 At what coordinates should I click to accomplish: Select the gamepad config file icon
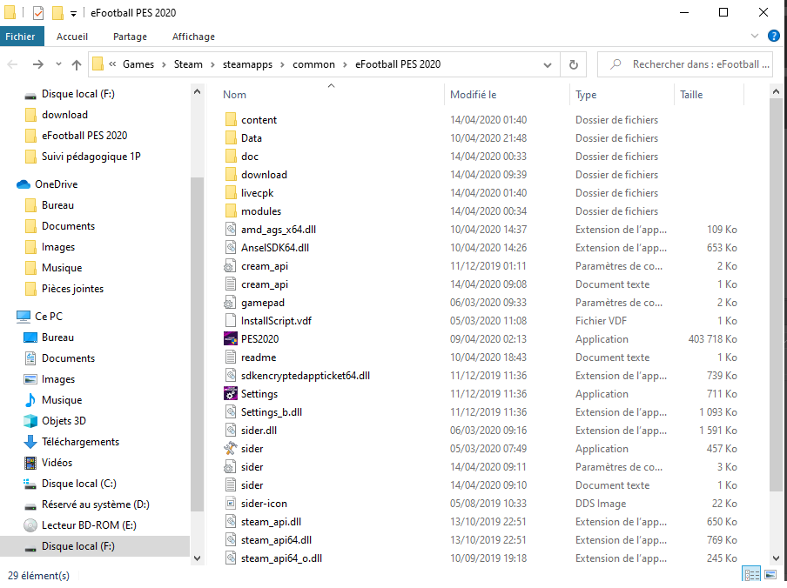click(x=230, y=303)
